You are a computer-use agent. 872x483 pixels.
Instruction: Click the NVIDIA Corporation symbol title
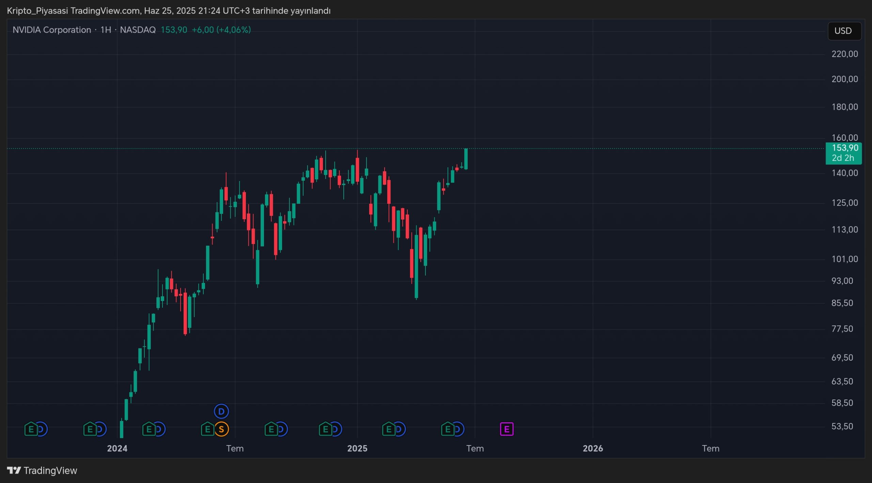52,30
